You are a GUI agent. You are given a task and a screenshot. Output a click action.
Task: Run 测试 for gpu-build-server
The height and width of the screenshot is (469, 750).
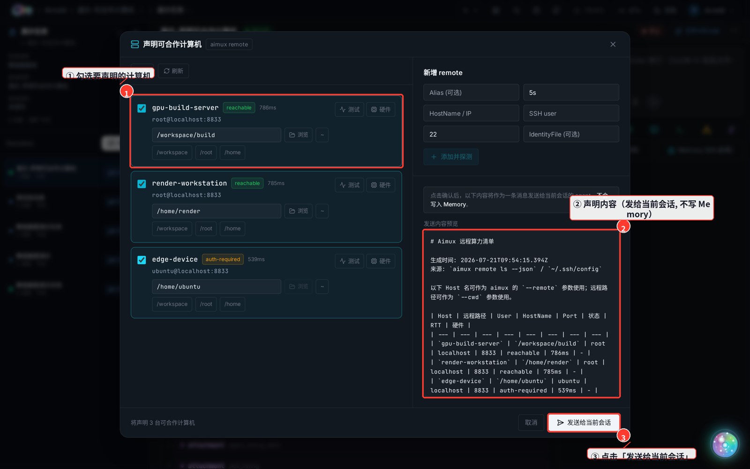coord(350,109)
